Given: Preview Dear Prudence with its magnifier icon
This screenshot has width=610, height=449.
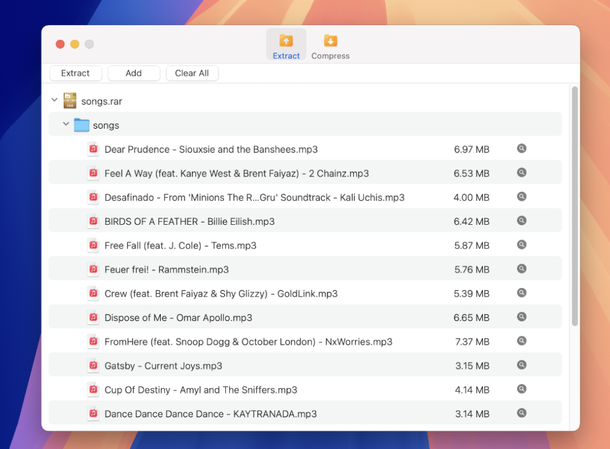Looking at the screenshot, I should point(522,149).
